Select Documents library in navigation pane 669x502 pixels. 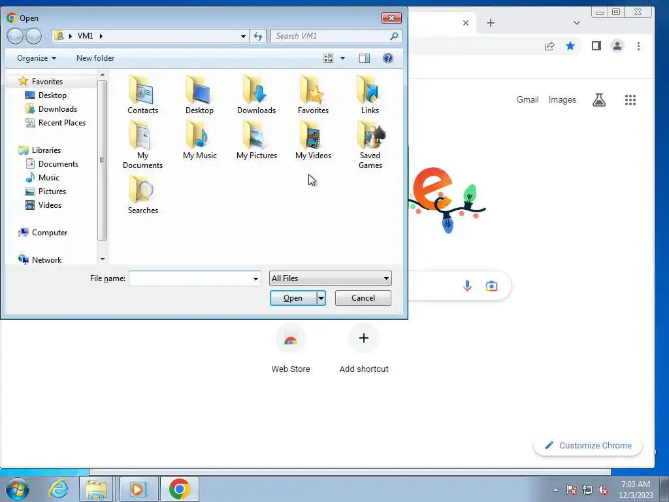(58, 164)
